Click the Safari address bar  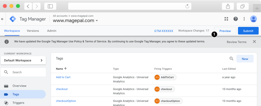pos(130,6)
